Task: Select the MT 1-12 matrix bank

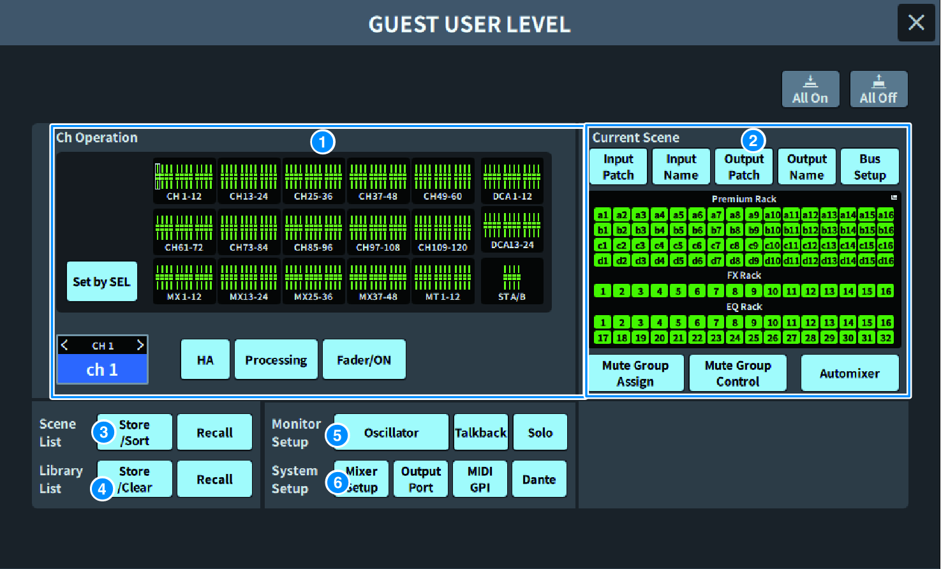Action: [x=443, y=281]
